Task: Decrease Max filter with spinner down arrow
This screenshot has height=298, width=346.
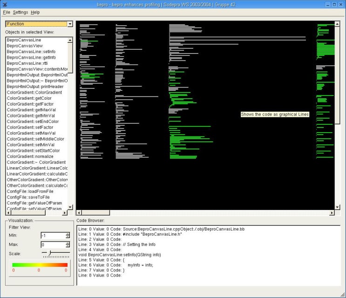Action: [x=68, y=246]
